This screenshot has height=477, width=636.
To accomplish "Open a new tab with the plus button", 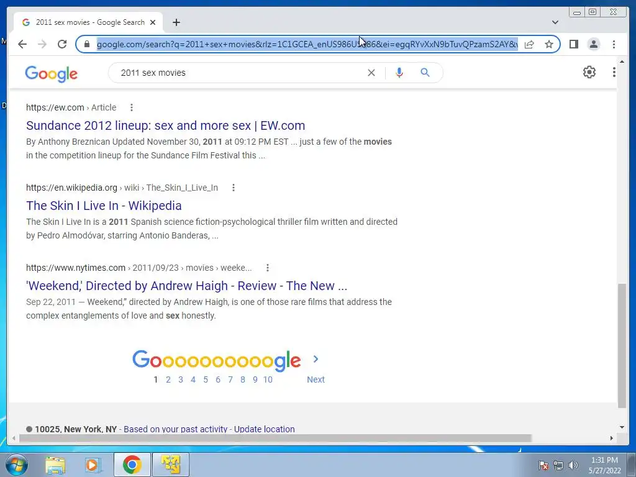I will pos(176,22).
